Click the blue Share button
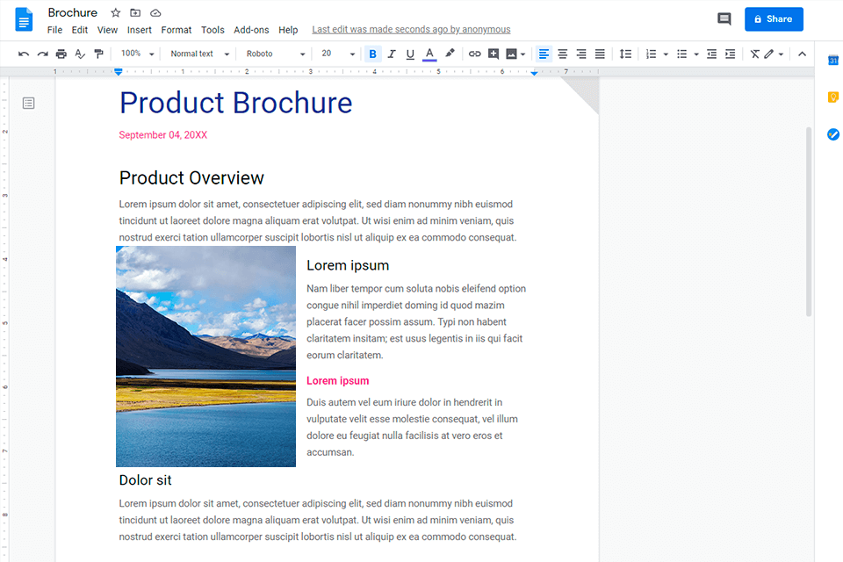Screen dimensions: 843x562 pyautogui.click(x=774, y=18)
